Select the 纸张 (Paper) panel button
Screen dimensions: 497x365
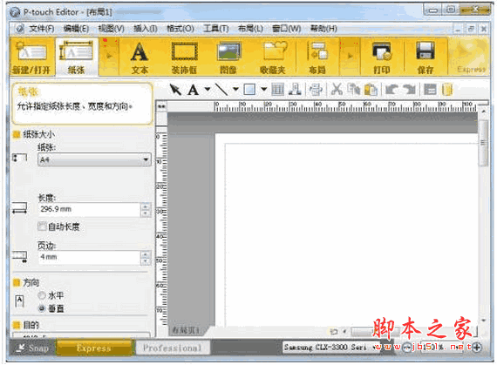(77, 57)
